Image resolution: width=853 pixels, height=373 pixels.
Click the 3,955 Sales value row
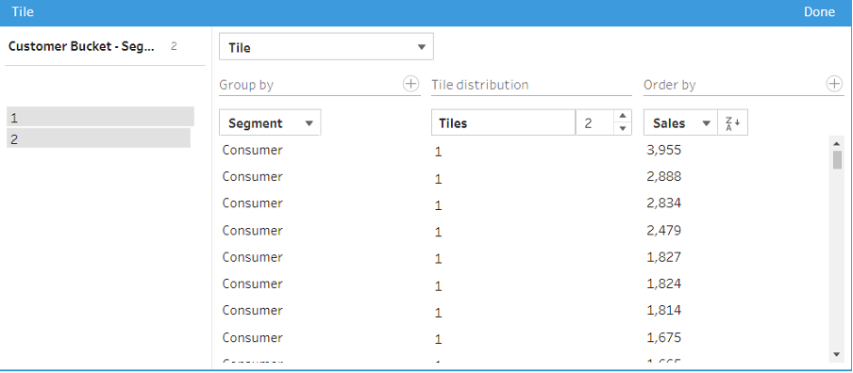tap(663, 150)
